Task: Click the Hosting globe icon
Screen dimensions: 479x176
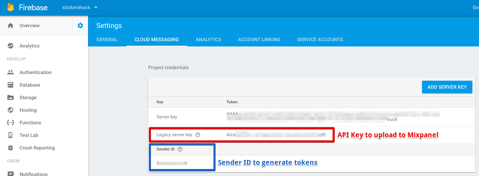Action: [10, 110]
